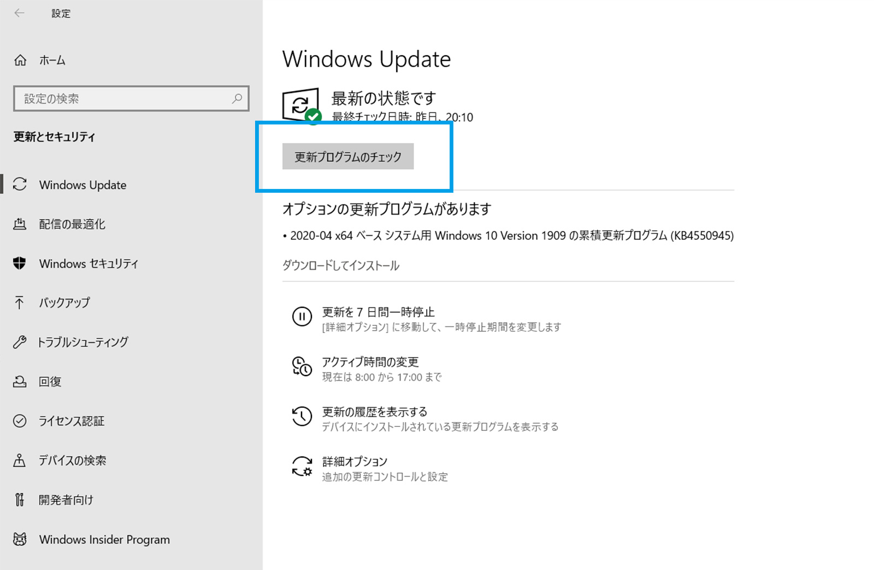Click the advanced options gear icon
The width and height of the screenshot is (874, 570).
coord(302,466)
